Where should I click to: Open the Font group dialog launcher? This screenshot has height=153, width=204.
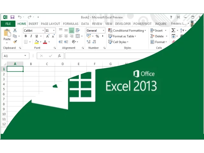55,48
